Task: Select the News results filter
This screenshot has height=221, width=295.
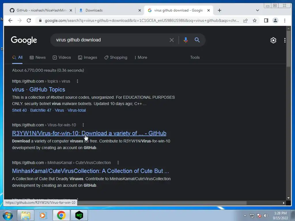Action: point(38,58)
